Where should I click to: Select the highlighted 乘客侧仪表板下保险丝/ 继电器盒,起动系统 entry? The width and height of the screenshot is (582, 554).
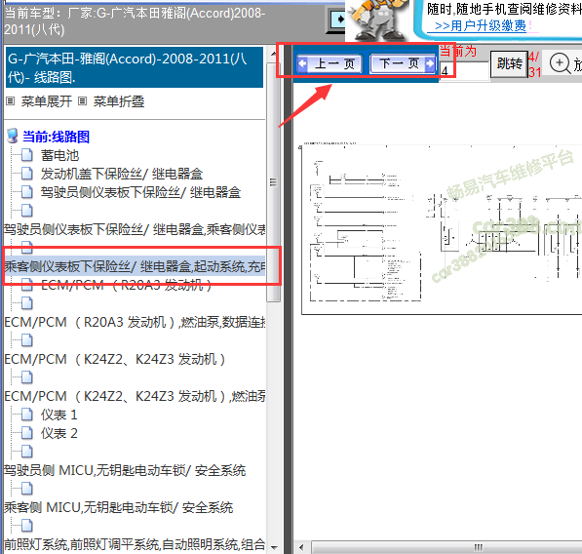[135, 266]
